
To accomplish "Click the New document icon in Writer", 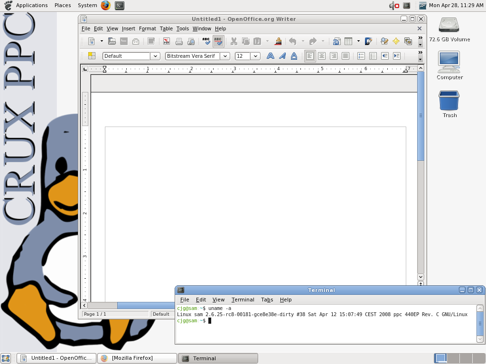I will tap(92, 41).
